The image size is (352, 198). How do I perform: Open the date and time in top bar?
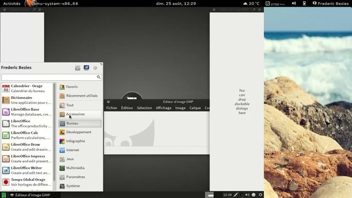176,4
